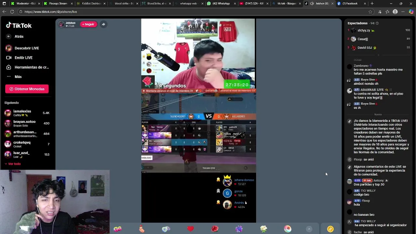Send the finger heart gift
Viewport: 416px width, 234px height.
tap(142, 229)
